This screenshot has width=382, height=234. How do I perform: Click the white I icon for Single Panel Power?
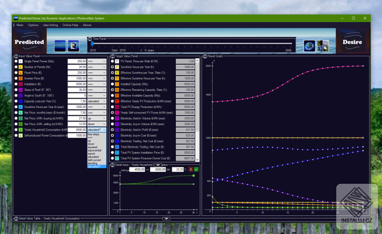21,61
